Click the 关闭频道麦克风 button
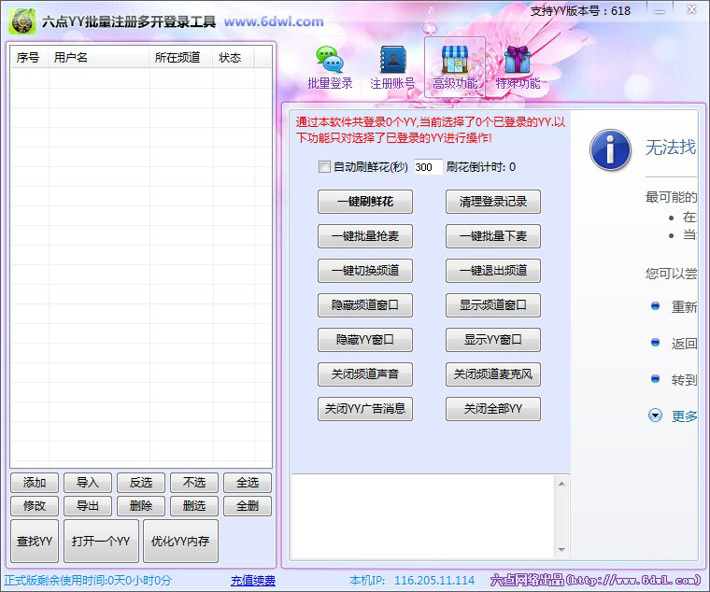 click(x=493, y=374)
